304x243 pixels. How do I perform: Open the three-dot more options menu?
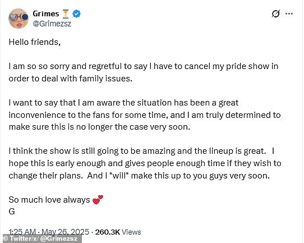coord(289,14)
